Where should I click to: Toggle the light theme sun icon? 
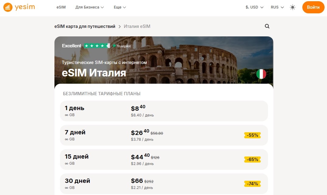(x=293, y=7)
